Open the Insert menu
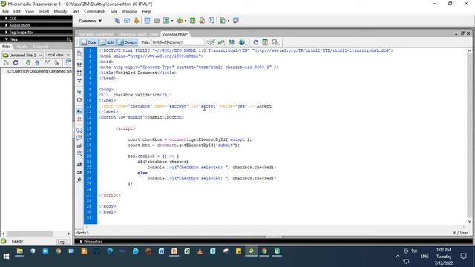 (x=44, y=12)
